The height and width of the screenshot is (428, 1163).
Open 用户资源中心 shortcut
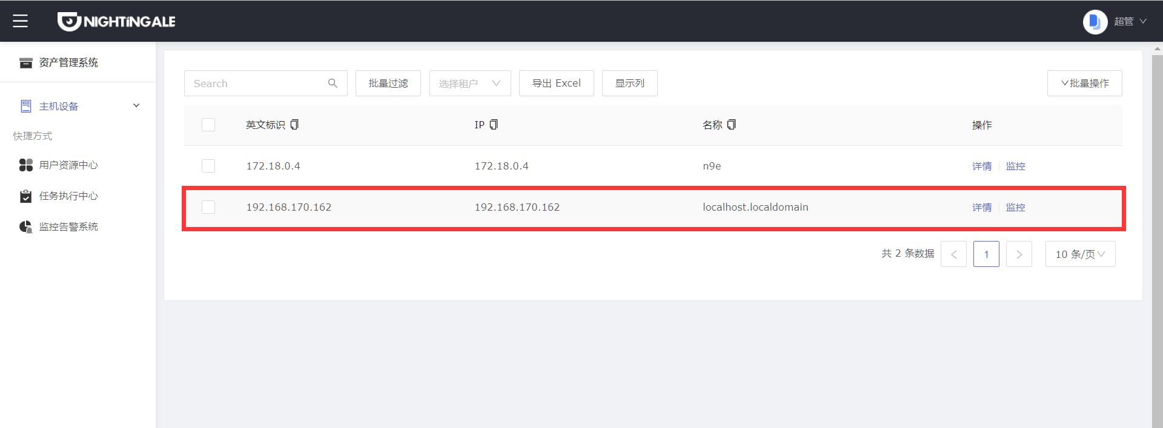pyautogui.click(x=68, y=165)
